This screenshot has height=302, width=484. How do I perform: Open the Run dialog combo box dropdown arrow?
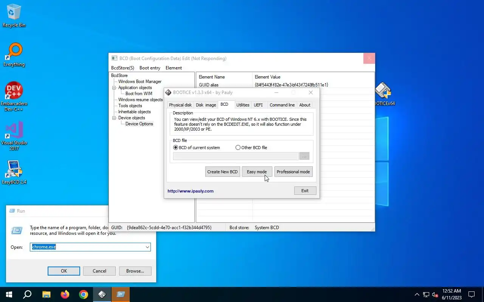click(x=147, y=247)
